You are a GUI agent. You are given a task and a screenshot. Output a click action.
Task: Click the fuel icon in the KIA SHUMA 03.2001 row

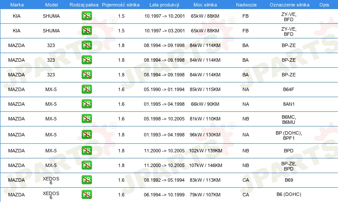pos(86,30)
